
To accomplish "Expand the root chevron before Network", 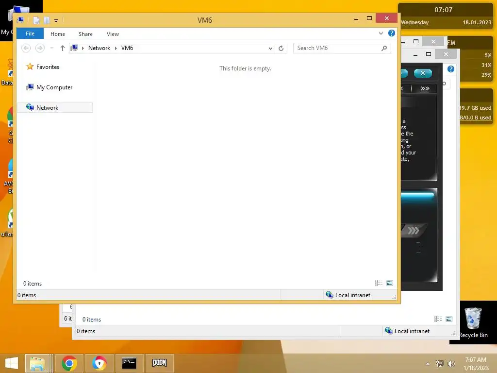I will point(83,48).
